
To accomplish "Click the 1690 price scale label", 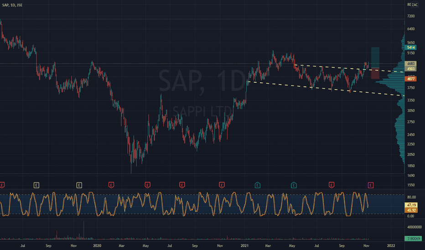I will coord(411,175).
